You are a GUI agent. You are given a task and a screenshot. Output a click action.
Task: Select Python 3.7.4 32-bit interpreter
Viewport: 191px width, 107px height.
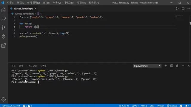coord(11,106)
